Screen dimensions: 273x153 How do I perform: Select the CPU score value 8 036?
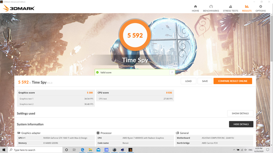pos(169,93)
